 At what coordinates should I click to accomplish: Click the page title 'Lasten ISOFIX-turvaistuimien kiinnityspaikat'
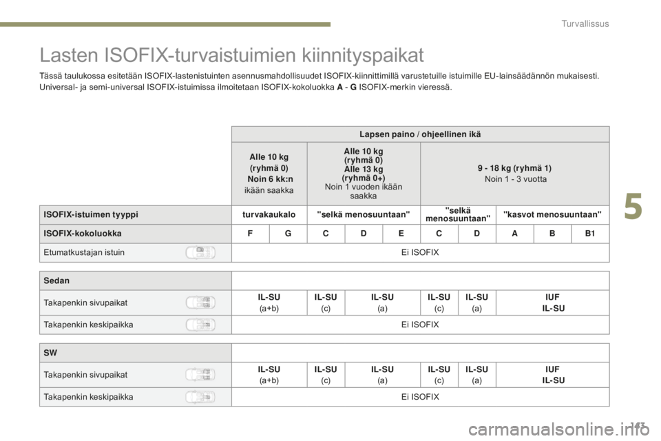231,55
